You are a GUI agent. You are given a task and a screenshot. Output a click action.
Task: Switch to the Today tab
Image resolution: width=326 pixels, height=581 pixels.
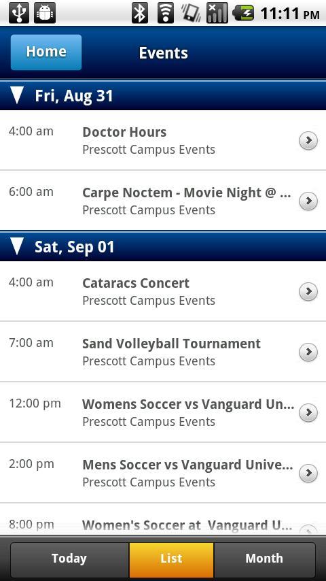pyautogui.click(x=69, y=559)
